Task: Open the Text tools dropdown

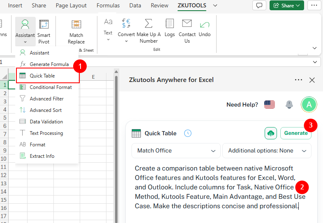Action: tap(108, 30)
